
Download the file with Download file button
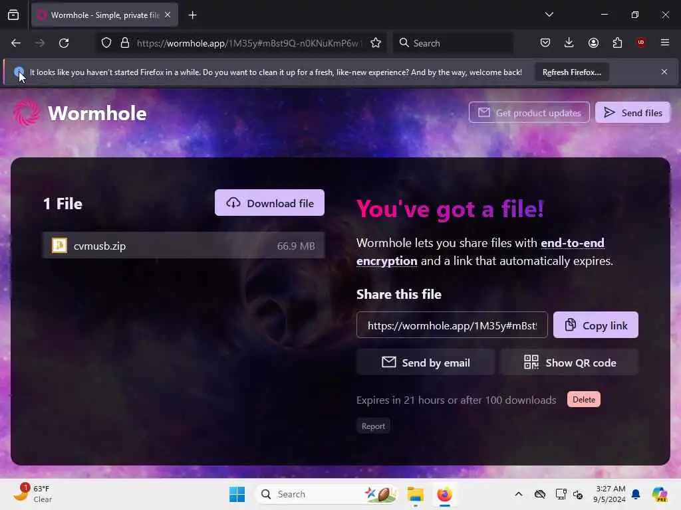pyautogui.click(x=269, y=203)
